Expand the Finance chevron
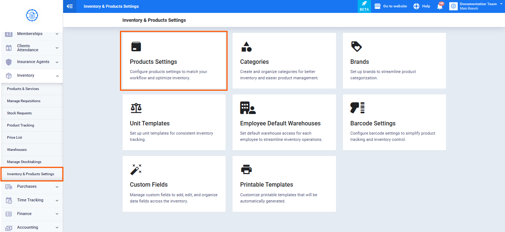505x232 pixels. (57, 214)
